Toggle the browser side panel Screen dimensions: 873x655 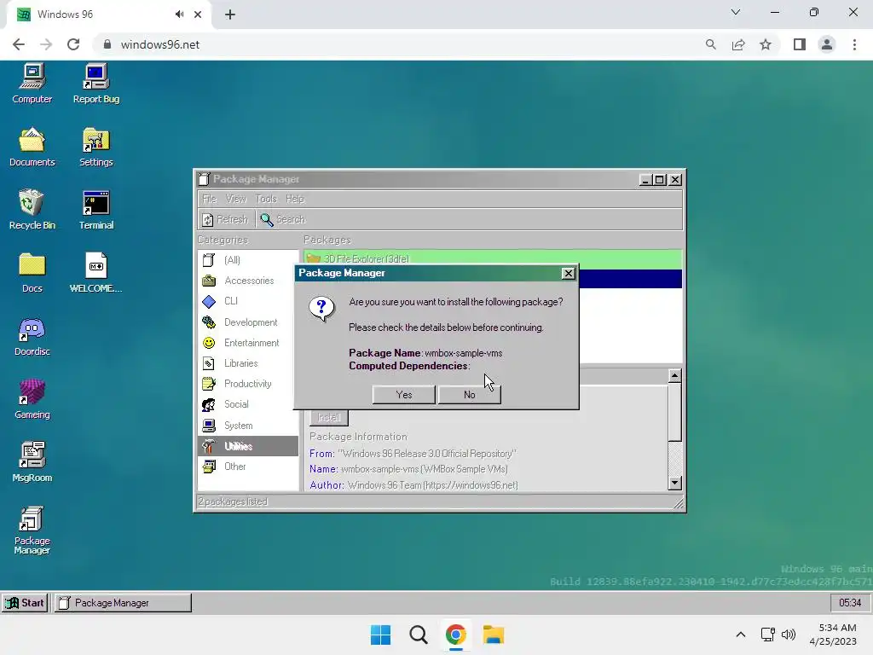click(800, 44)
